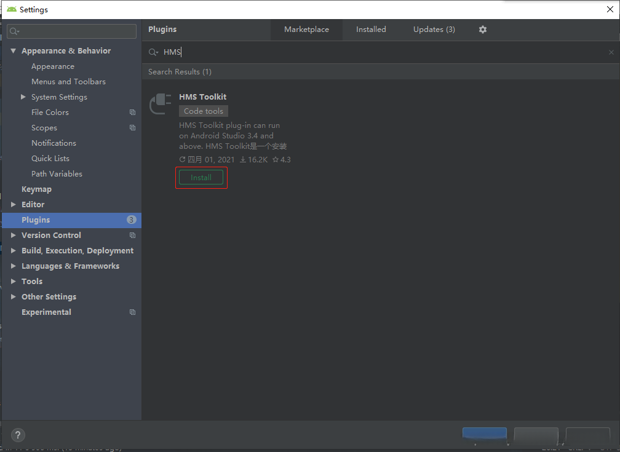Open the Updates (3) tab
The width and height of the screenshot is (620, 452).
coord(434,30)
